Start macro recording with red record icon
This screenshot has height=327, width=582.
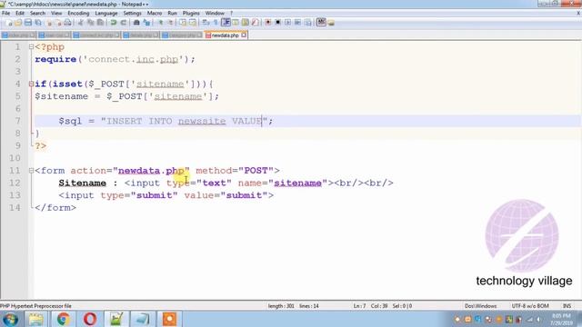point(268,23)
